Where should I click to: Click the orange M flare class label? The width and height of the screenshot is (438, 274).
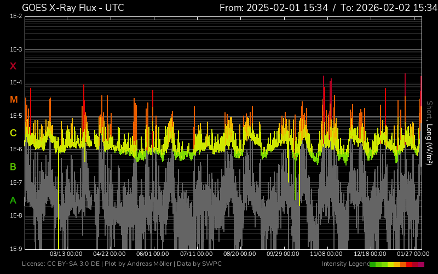(13, 100)
